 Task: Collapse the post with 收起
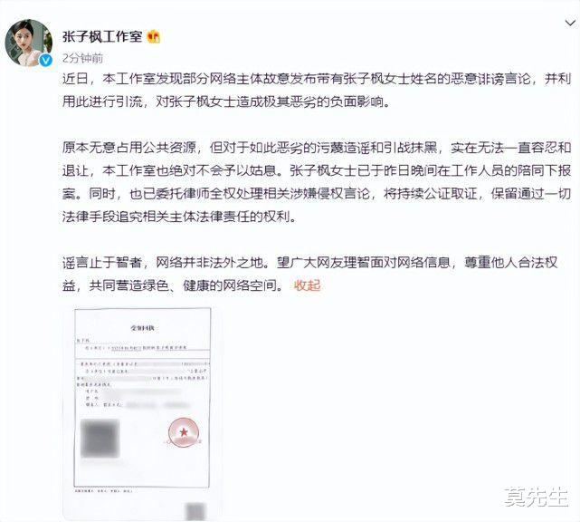click(x=307, y=285)
